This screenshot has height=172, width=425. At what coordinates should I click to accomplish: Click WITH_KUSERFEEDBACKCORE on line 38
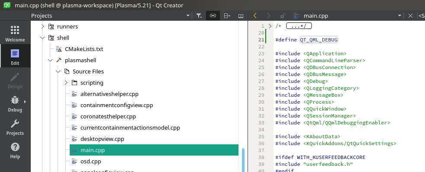pos(331,157)
